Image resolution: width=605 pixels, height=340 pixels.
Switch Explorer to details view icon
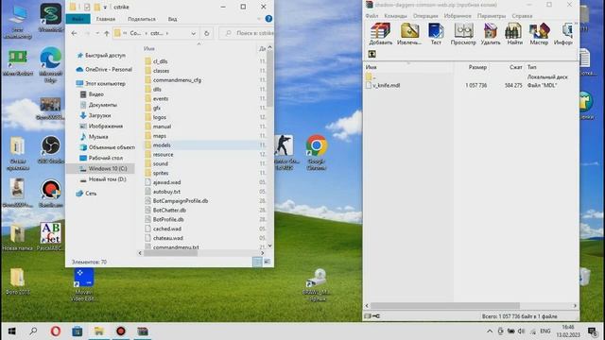click(257, 262)
